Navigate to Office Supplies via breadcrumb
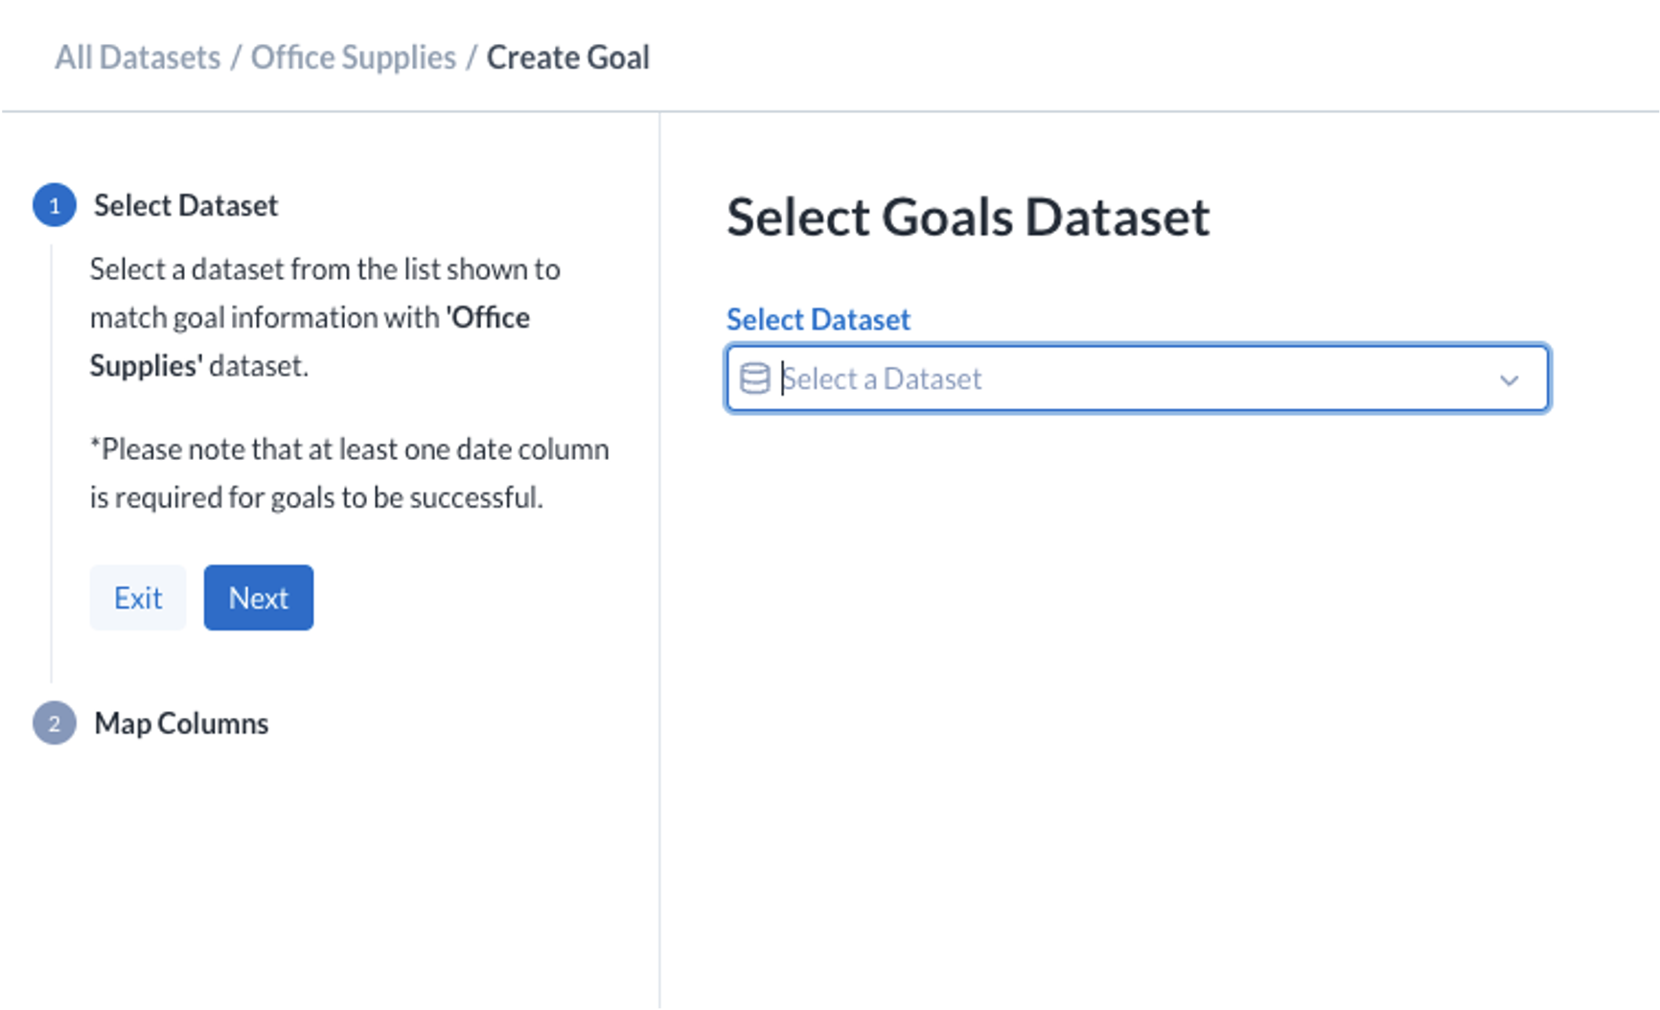1660x1010 pixels. (x=353, y=57)
